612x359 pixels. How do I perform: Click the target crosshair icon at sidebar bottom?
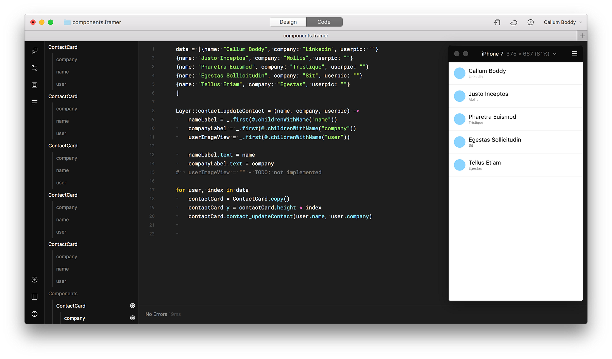click(x=34, y=314)
